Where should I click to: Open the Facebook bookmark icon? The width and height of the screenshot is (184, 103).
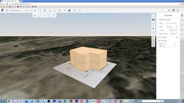point(35,7)
